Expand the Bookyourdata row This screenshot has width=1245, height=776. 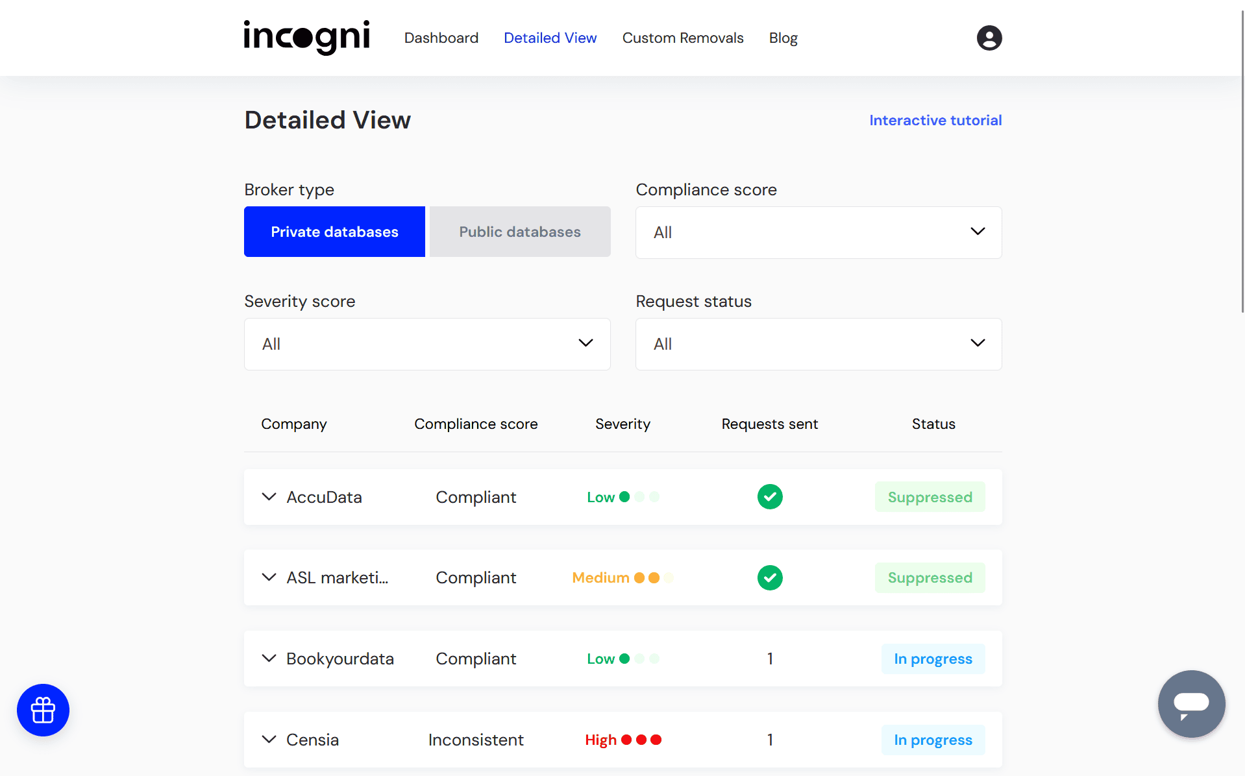(269, 659)
